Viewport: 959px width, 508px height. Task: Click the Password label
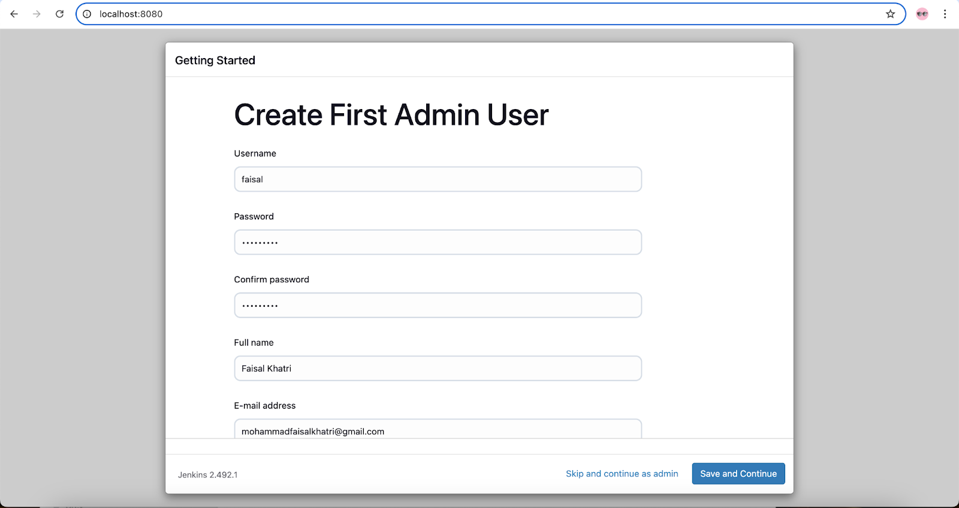(x=254, y=216)
